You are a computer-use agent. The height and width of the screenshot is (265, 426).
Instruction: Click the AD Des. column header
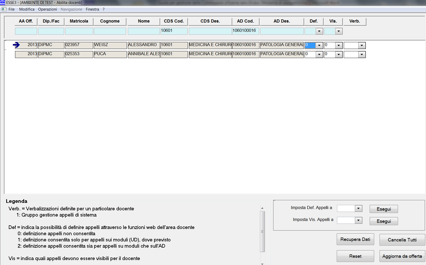(282, 21)
